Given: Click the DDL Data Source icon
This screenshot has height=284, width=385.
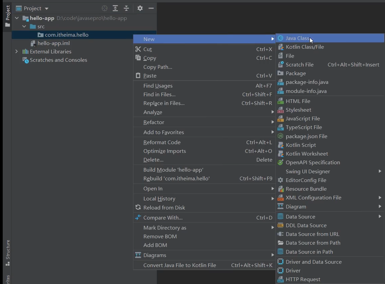Looking at the screenshot, I should click(280, 225).
